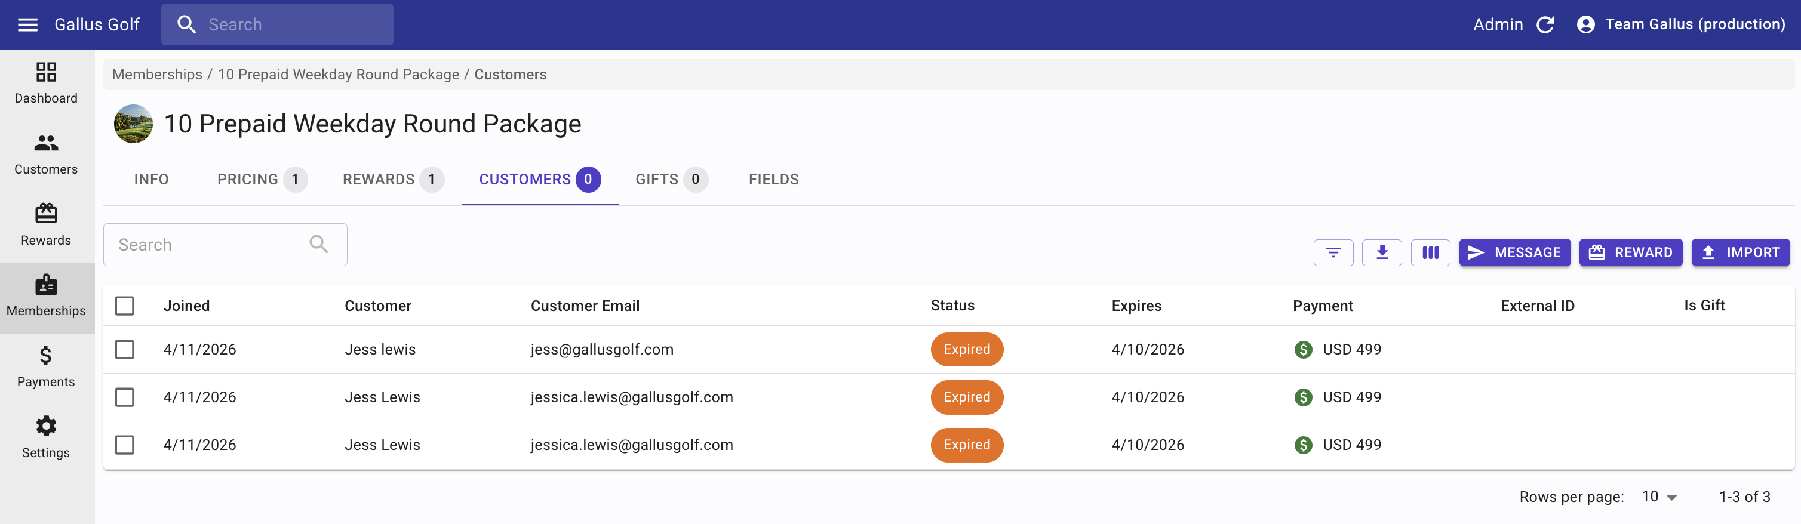1801x524 pixels.
Task: Open the column visibility icon button
Action: tap(1430, 252)
